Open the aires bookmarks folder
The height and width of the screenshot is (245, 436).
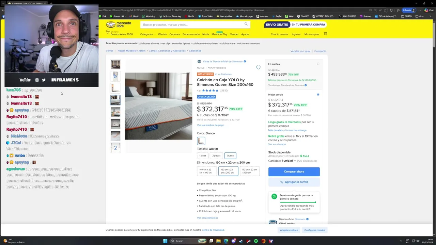420,16
